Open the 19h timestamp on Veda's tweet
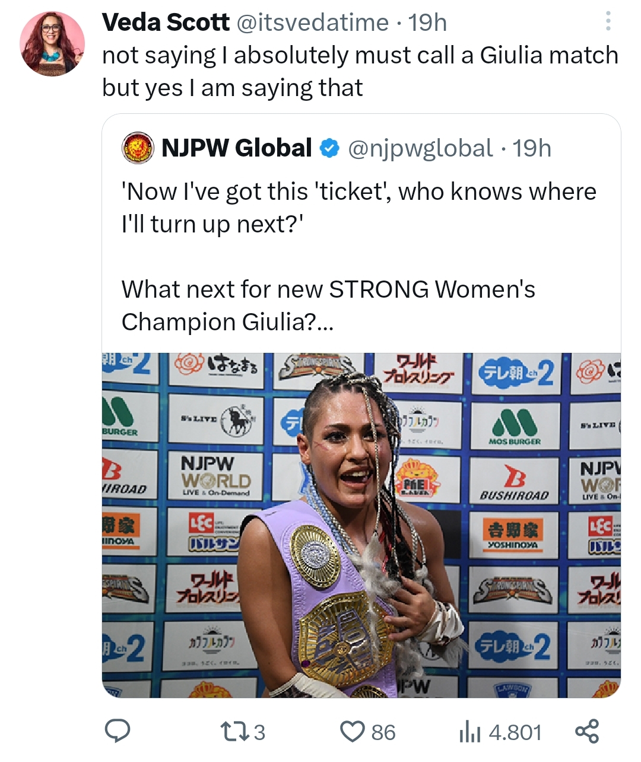 427,23
